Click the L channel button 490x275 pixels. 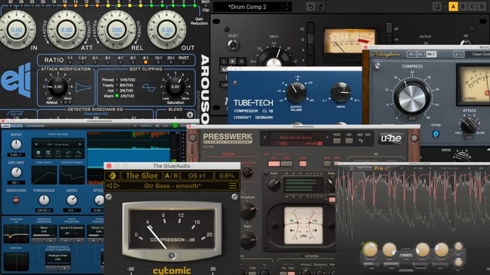224,61
